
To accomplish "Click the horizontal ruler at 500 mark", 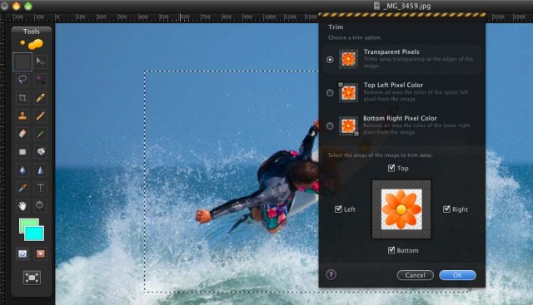I will tap(164, 17).
